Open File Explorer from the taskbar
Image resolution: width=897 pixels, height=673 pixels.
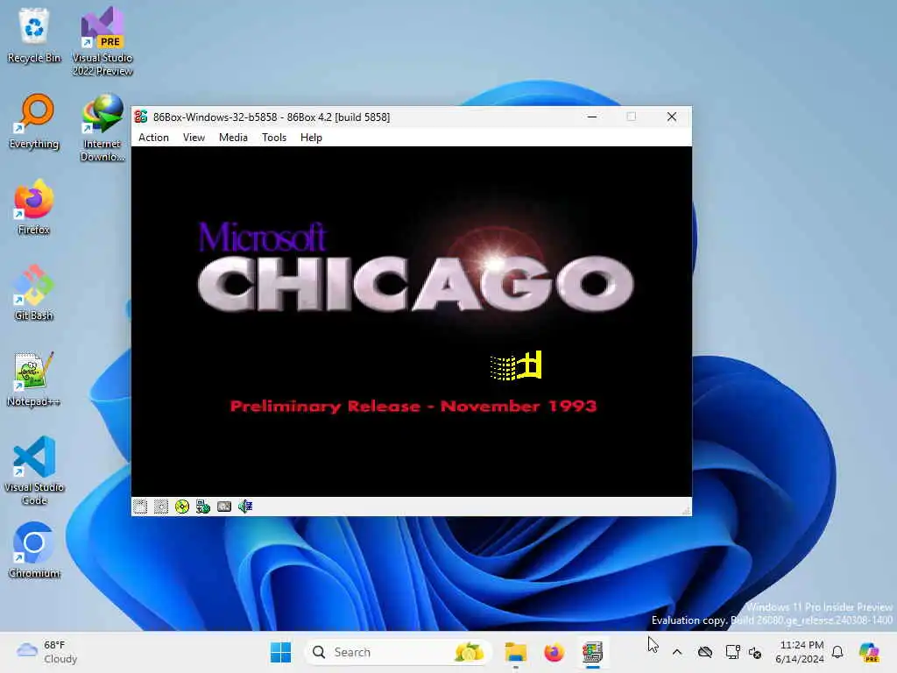tap(515, 652)
